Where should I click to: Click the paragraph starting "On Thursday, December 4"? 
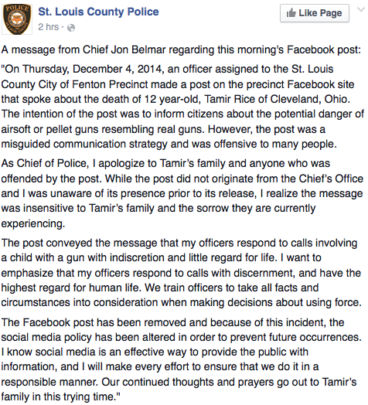[182, 107]
